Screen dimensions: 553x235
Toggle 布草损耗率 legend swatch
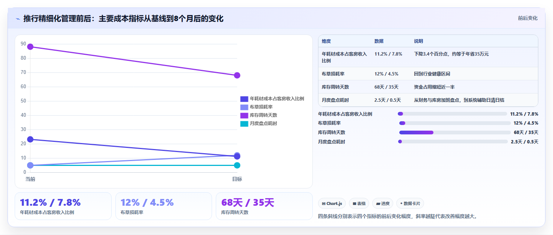[x=244, y=107]
